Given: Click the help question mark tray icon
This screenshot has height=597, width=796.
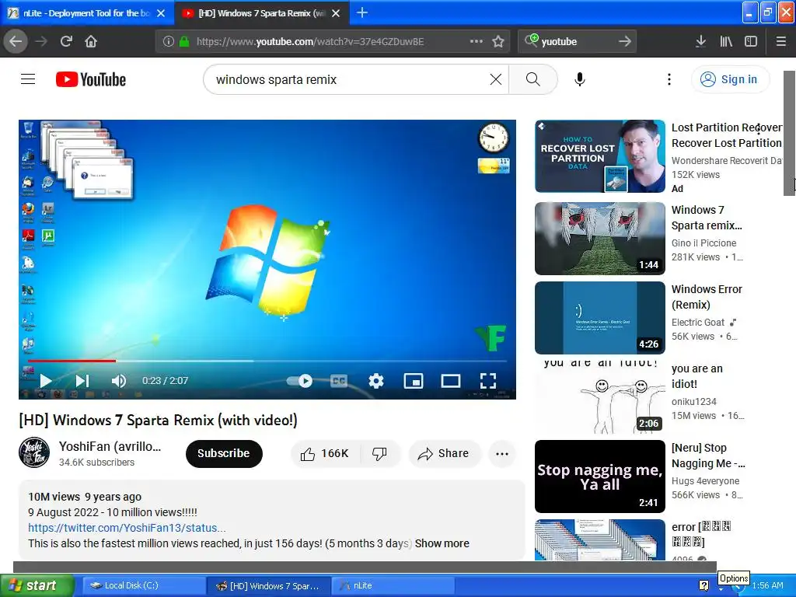Looking at the screenshot, I should coord(703,585).
